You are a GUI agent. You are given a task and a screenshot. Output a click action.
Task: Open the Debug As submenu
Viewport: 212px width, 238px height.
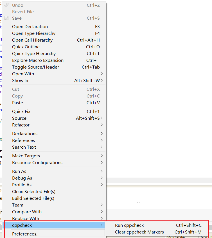tap(54, 178)
